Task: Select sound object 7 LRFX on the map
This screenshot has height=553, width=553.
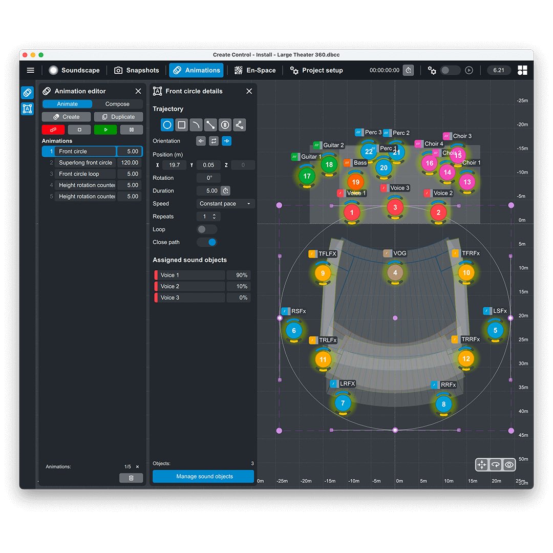Action: pyautogui.click(x=343, y=403)
